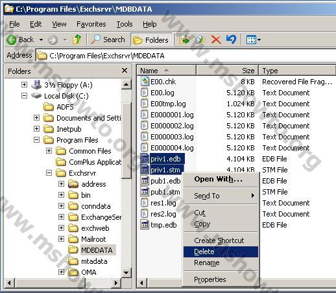Expand the exchweb folder node
The height and width of the screenshot is (293, 336).
(61, 228)
